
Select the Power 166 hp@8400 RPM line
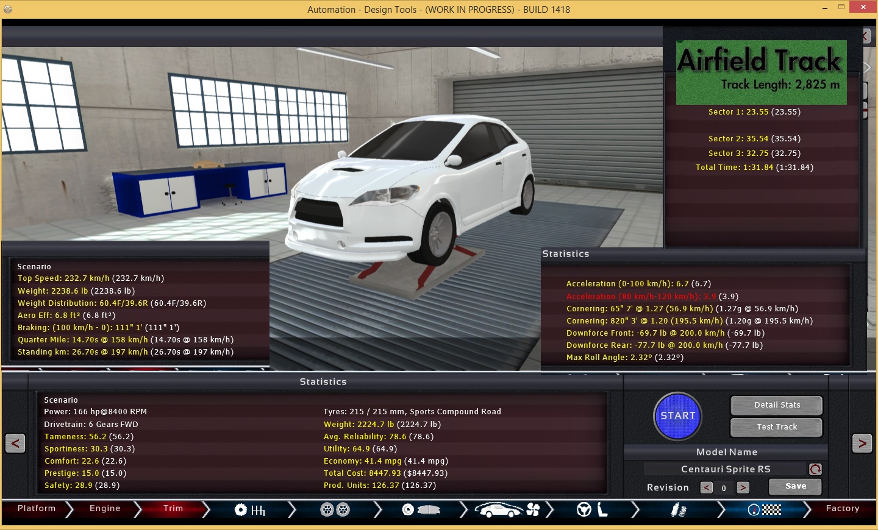coord(96,412)
